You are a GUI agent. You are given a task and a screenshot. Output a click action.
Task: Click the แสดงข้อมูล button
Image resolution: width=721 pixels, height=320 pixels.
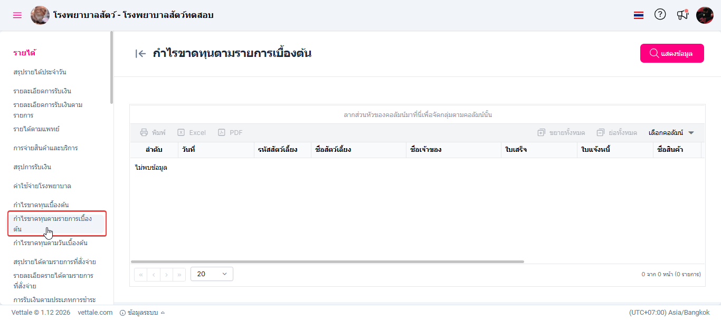(x=672, y=53)
